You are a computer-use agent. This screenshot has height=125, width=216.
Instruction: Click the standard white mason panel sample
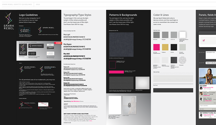click(x=115, y=105)
